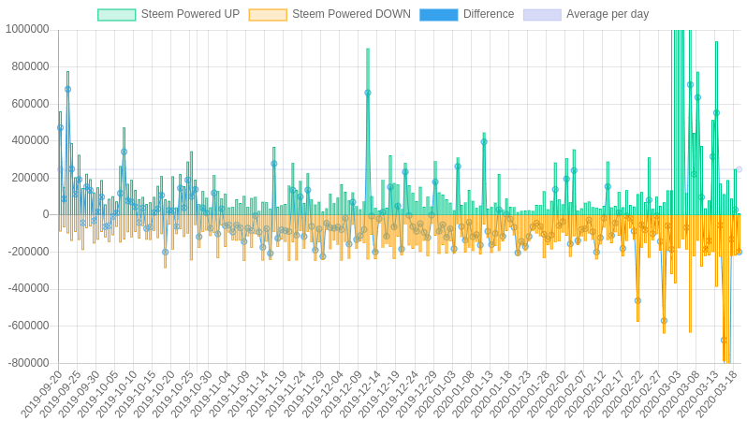Click the -600000 y-axis label
This screenshot has width=747, height=421.
(x=28, y=326)
